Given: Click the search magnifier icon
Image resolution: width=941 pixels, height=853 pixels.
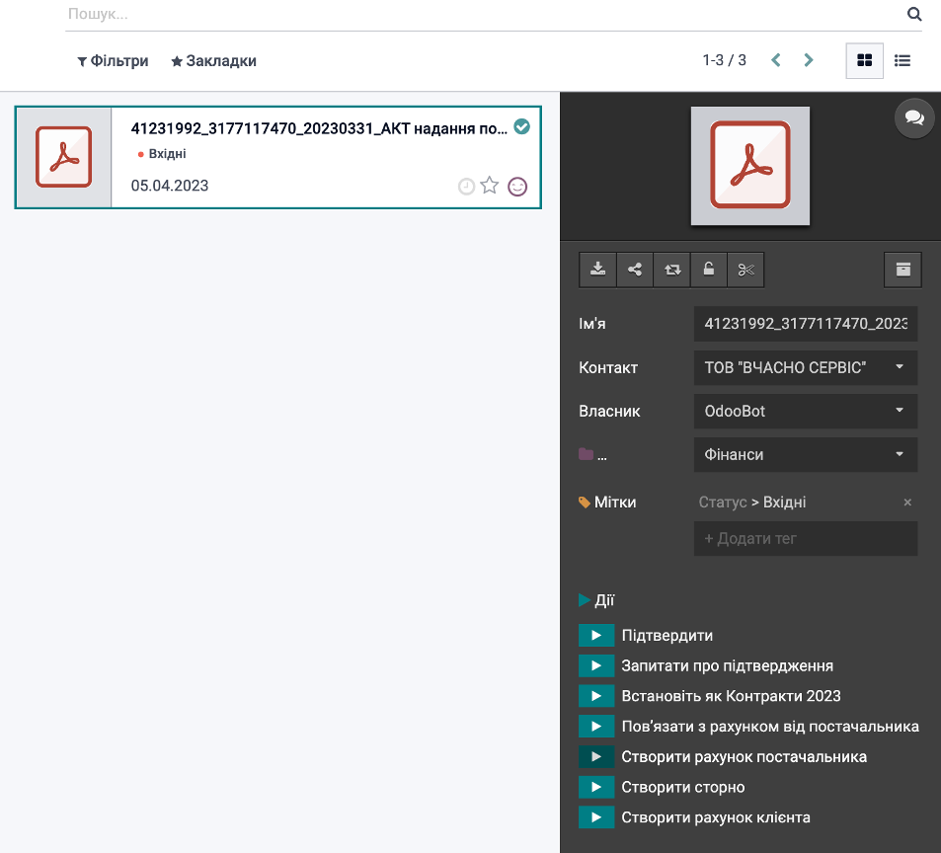Looking at the screenshot, I should (x=914, y=15).
